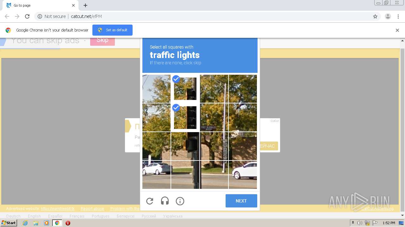Switch language to Español
The image size is (405, 227).
[x=55, y=216]
